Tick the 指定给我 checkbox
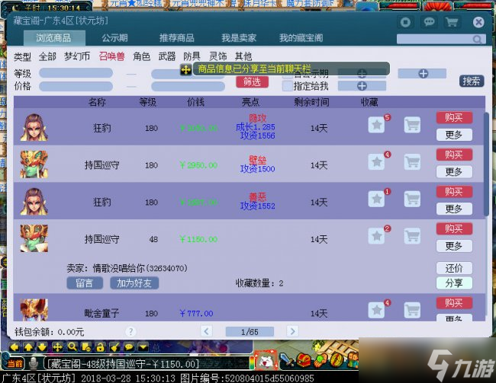The width and height of the screenshot is (496, 383). 287,86
